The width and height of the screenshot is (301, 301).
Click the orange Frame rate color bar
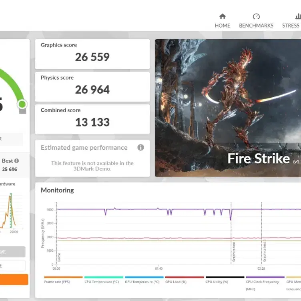coord(63,277)
